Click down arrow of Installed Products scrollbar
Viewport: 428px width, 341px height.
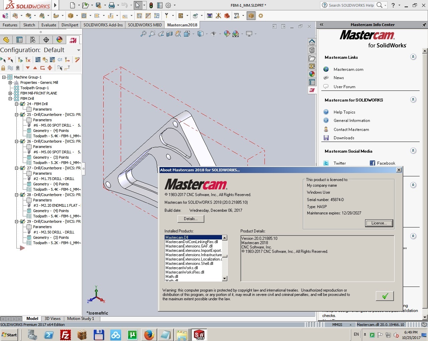click(225, 279)
